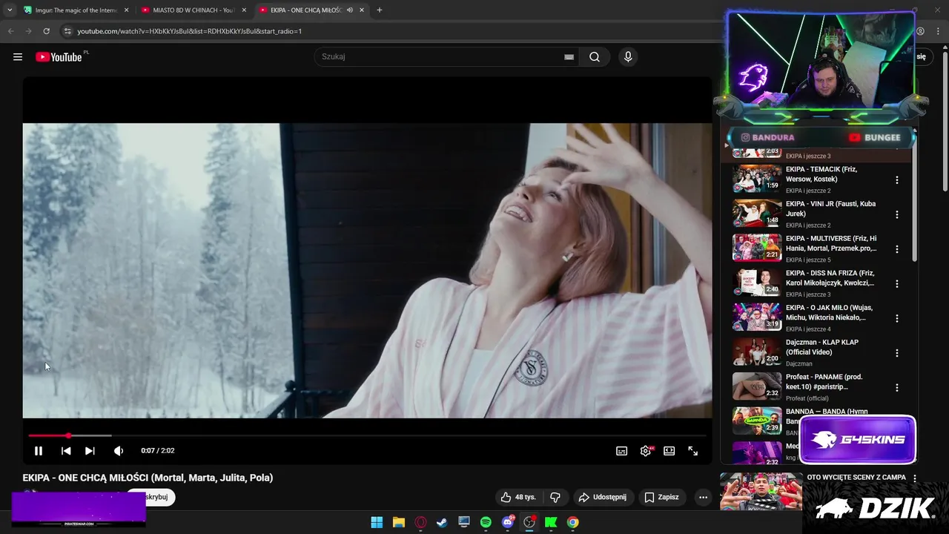Viewport: 949px width, 534px height.
Task: Go back in browser history
Action: pos(10,31)
